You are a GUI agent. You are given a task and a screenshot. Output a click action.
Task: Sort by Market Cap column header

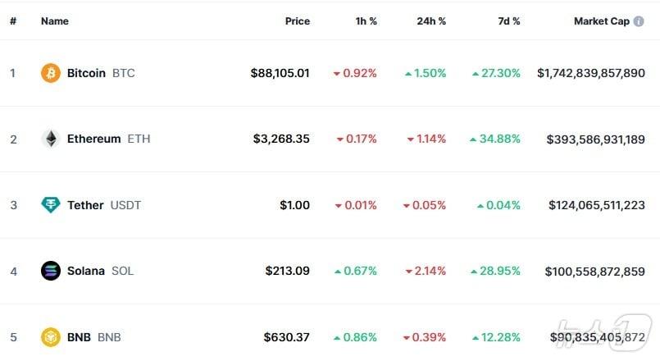click(x=601, y=21)
